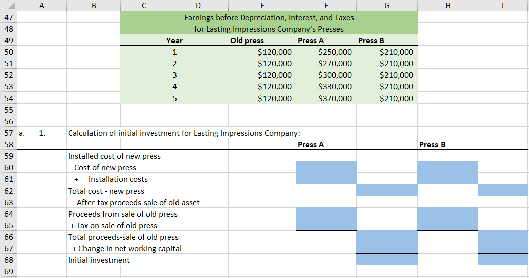Select Press B blue Tax on sale cell
Screen dimensions: 529x278
[448, 225]
